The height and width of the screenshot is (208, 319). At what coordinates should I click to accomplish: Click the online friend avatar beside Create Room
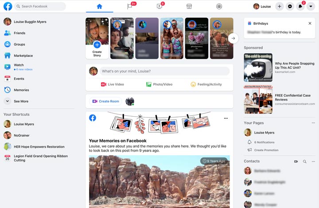point(130,102)
